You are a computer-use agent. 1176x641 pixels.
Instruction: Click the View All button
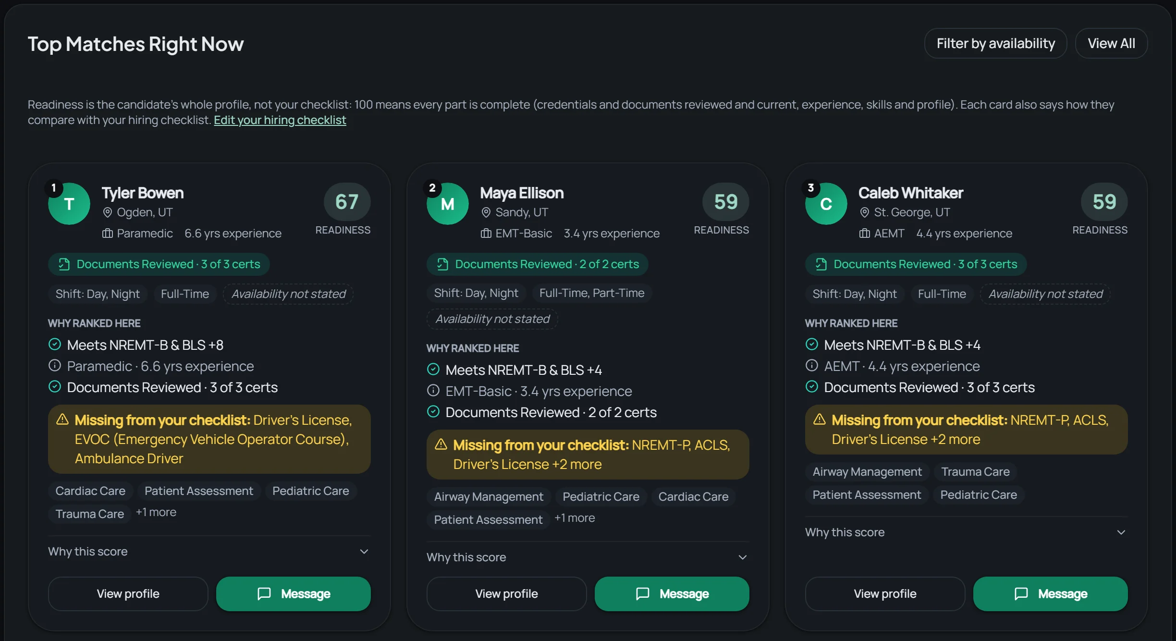point(1111,44)
